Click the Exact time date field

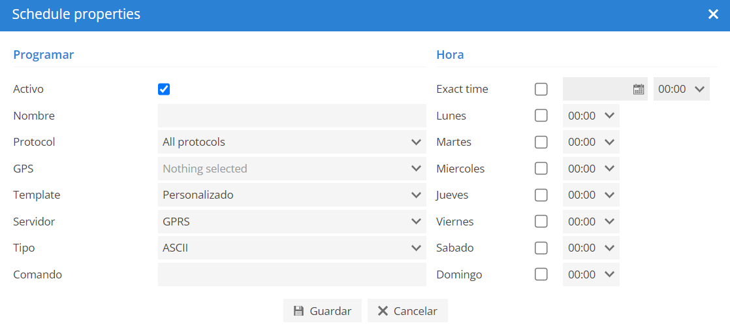point(605,89)
